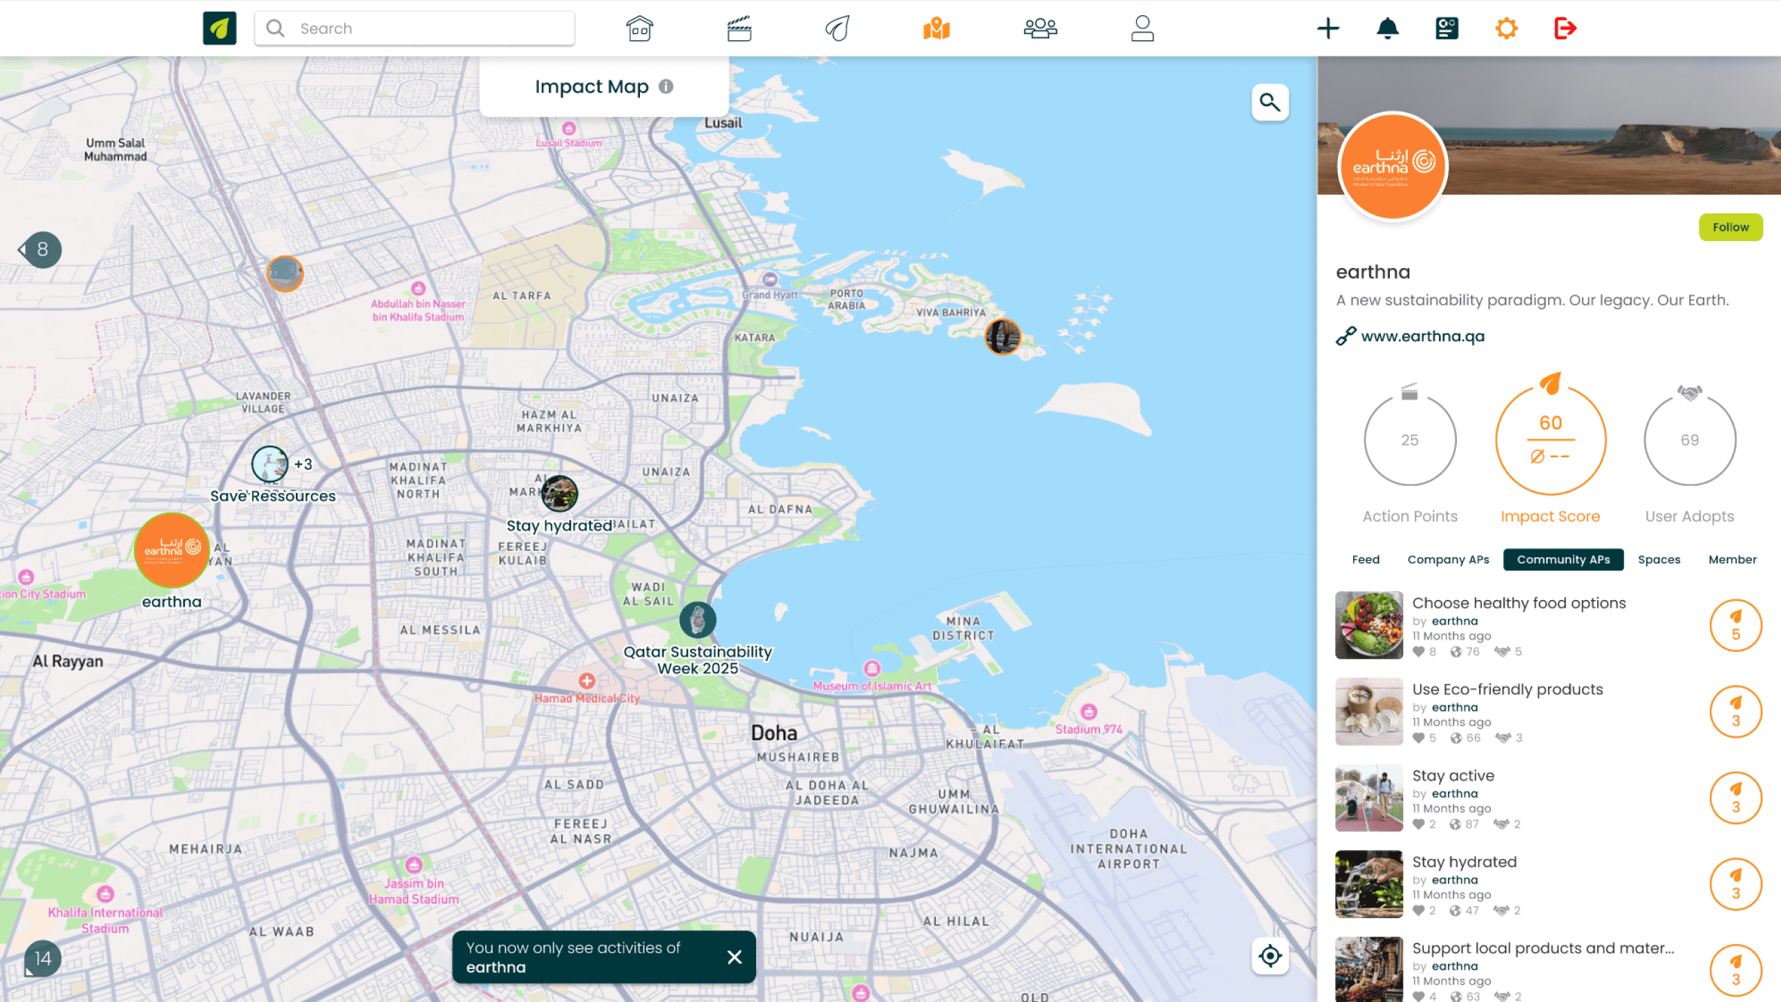
Task: Click the earthna orange map marker
Action: point(171,550)
